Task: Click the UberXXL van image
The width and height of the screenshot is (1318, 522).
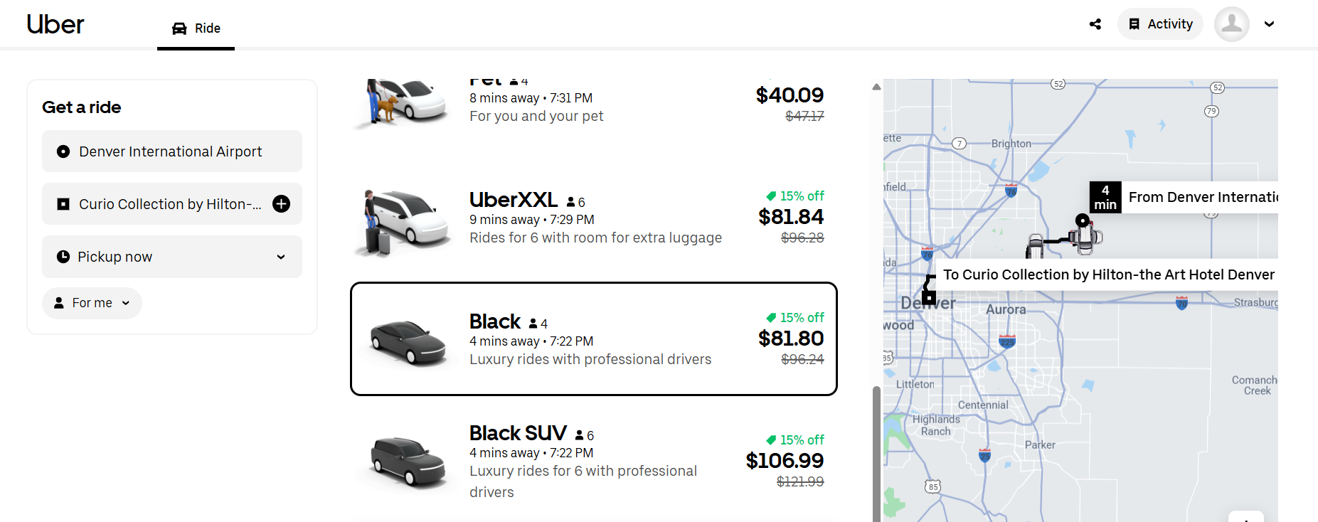Action: [x=405, y=222]
